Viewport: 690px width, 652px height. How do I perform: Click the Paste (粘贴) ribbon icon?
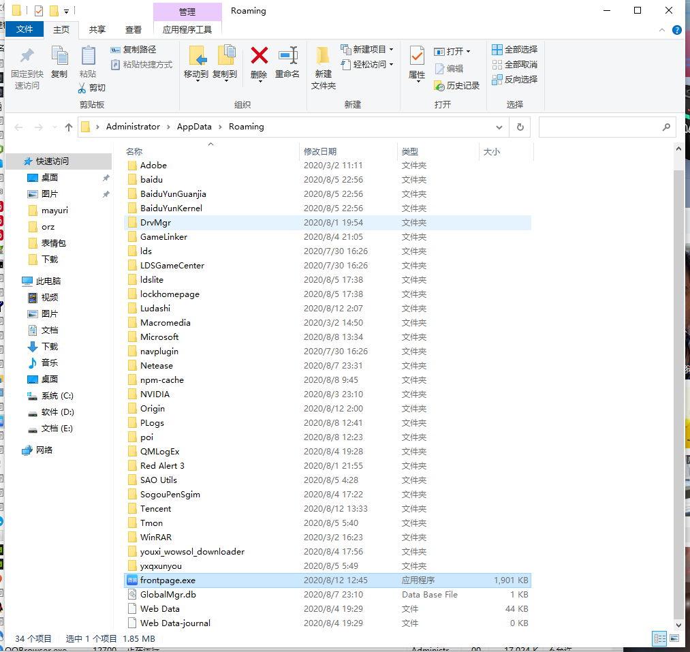point(88,56)
